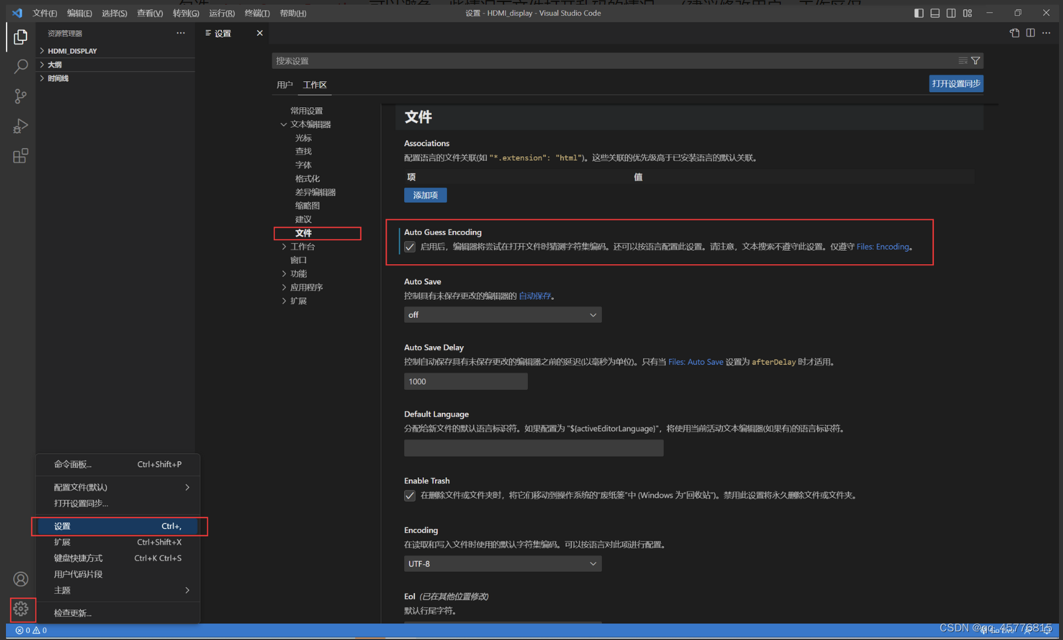The width and height of the screenshot is (1063, 640).
Task: Split the editor to the right
Action: pos(1031,33)
